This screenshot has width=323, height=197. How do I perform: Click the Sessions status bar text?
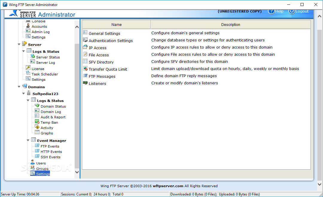pyautogui.click(x=92, y=194)
